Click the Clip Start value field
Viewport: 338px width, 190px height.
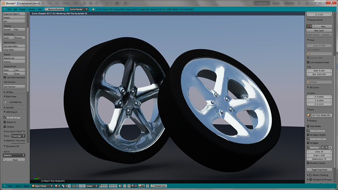coord(319,70)
